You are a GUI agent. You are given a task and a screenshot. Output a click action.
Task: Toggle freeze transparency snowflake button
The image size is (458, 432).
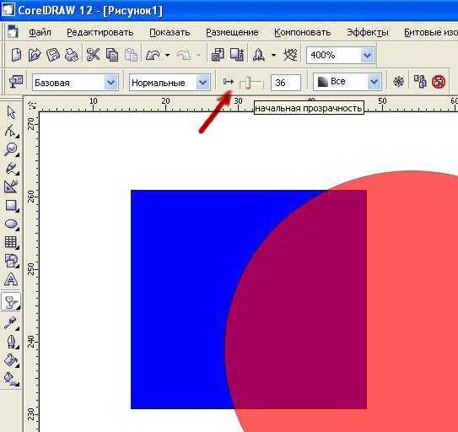[x=398, y=82]
